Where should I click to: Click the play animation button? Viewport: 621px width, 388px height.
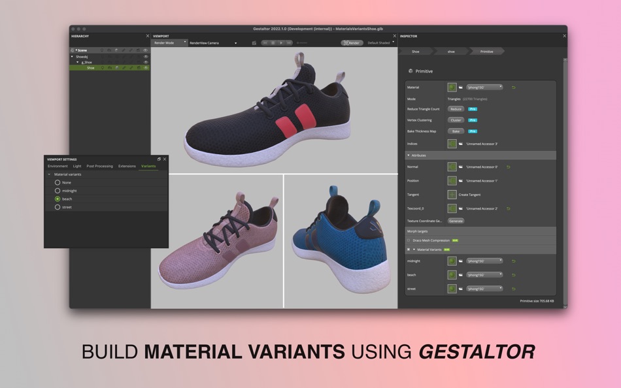pos(281,42)
